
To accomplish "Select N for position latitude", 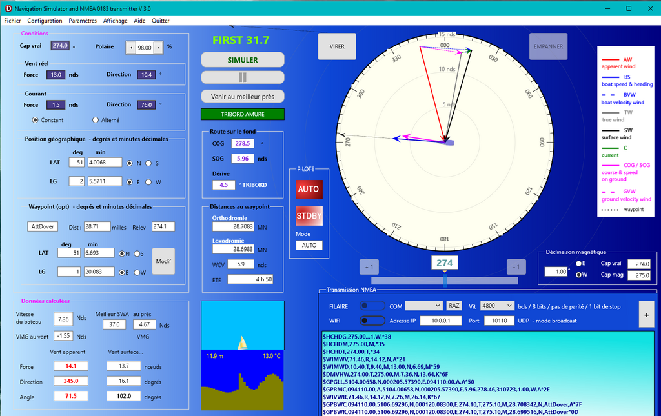I will click(x=129, y=163).
